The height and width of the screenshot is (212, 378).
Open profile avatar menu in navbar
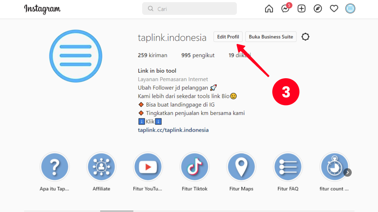pyautogui.click(x=350, y=9)
